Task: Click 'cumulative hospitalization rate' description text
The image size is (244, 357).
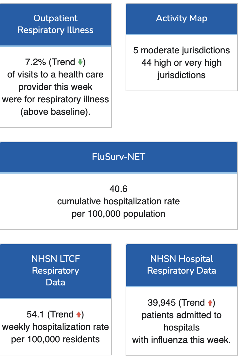Action: (118, 201)
